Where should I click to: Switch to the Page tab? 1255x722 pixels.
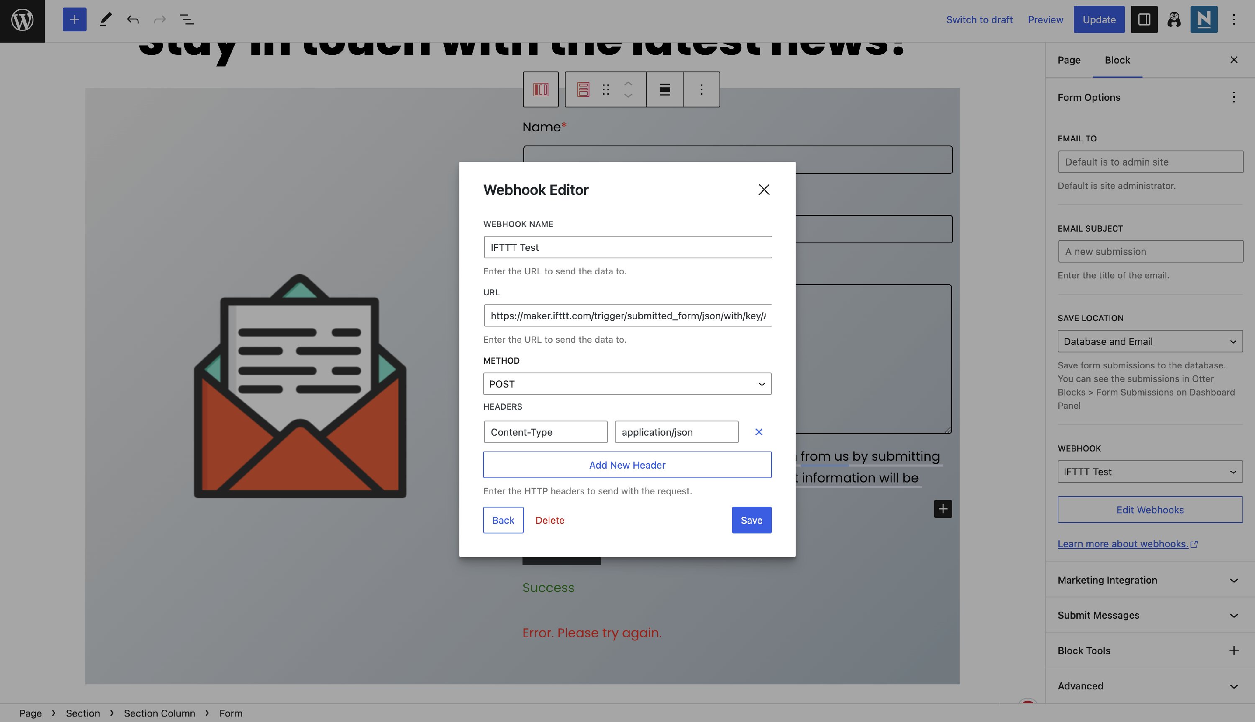pyautogui.click(x=1068, y=60)
